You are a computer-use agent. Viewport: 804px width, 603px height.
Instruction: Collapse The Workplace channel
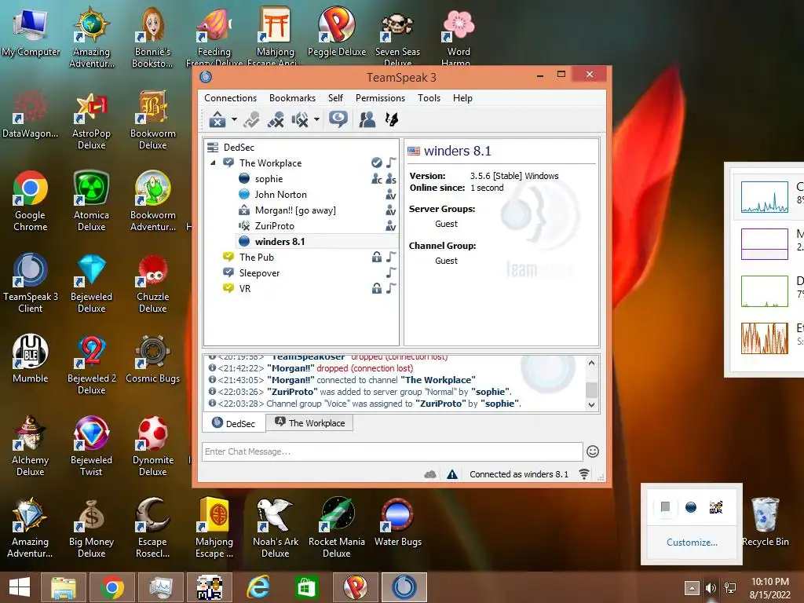(213, 163)
